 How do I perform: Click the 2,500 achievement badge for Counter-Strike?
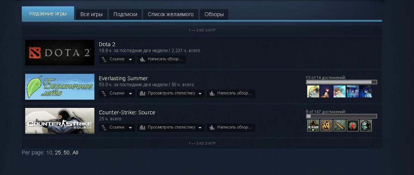click(x=313, y=126)
